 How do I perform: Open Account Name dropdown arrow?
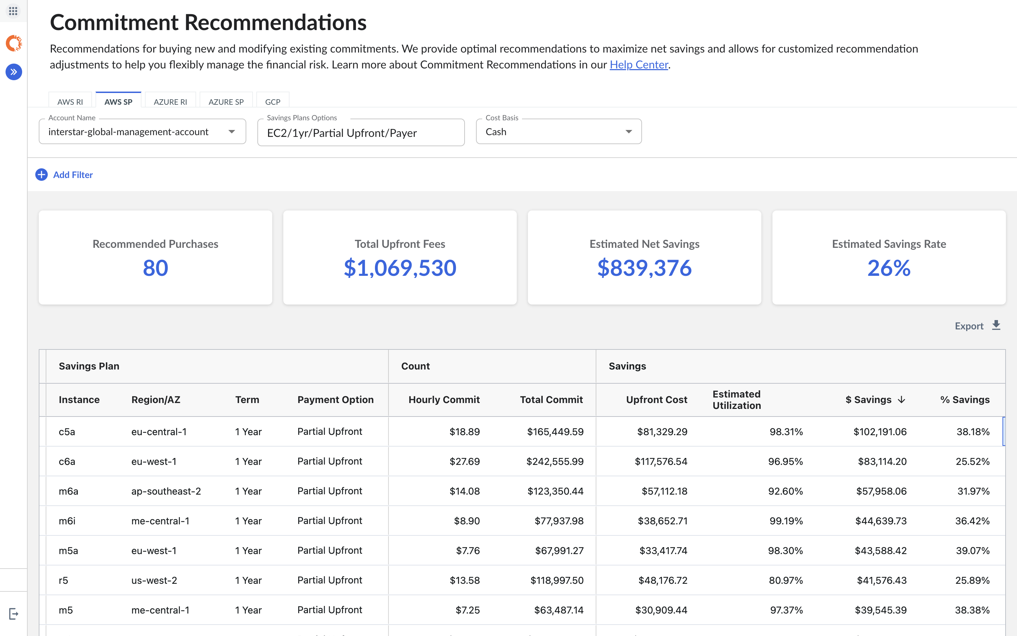(231, 132)
